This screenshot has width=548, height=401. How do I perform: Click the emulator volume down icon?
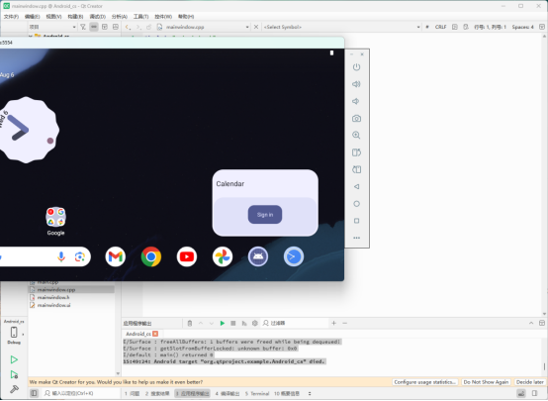[x=356, y=101]
